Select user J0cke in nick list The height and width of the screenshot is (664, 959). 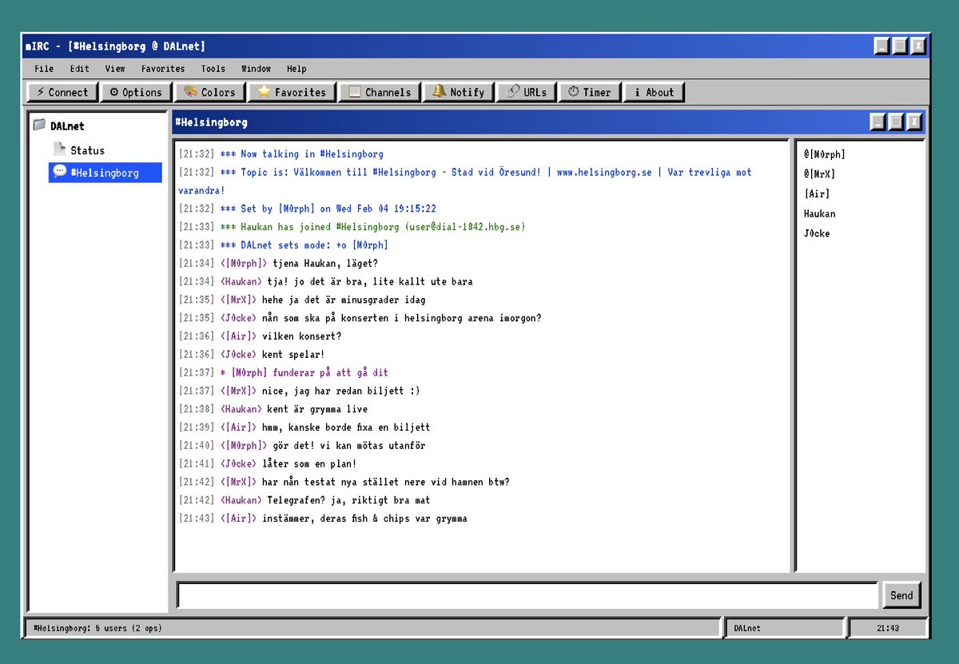click(x=817, y=233)
